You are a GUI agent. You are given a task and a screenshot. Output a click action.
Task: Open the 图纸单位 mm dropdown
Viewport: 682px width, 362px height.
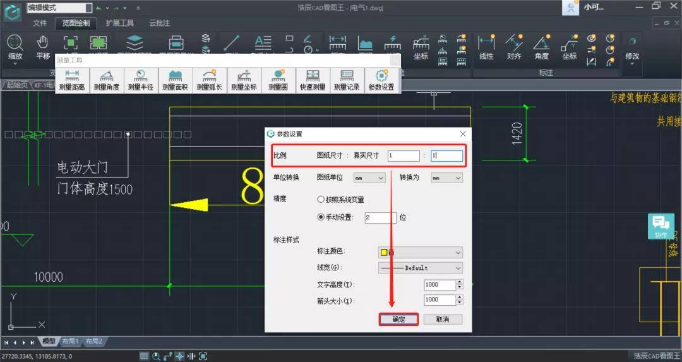click(369, 178)
